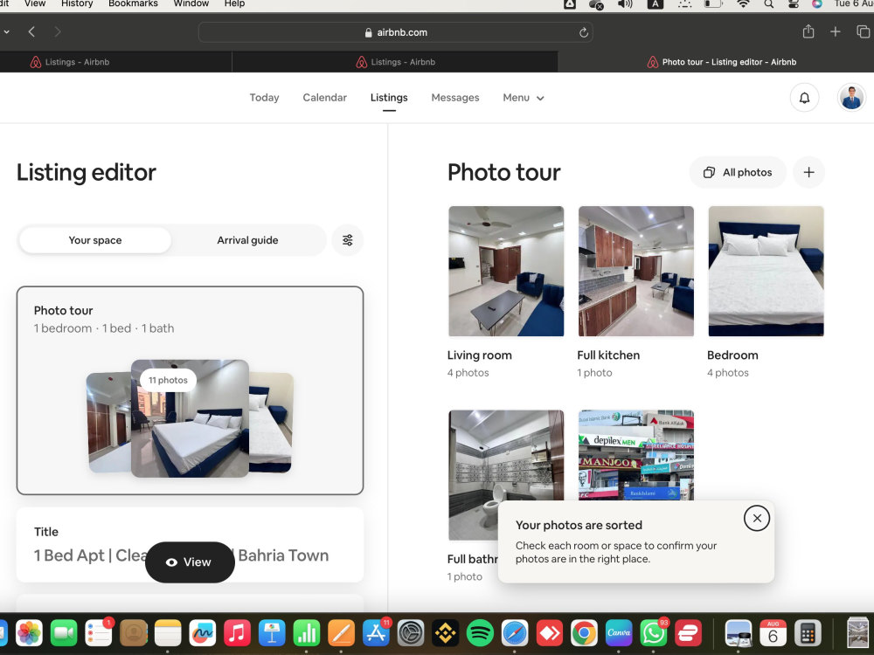Open the Bedroom photo thumbnail

click(766, 272)
